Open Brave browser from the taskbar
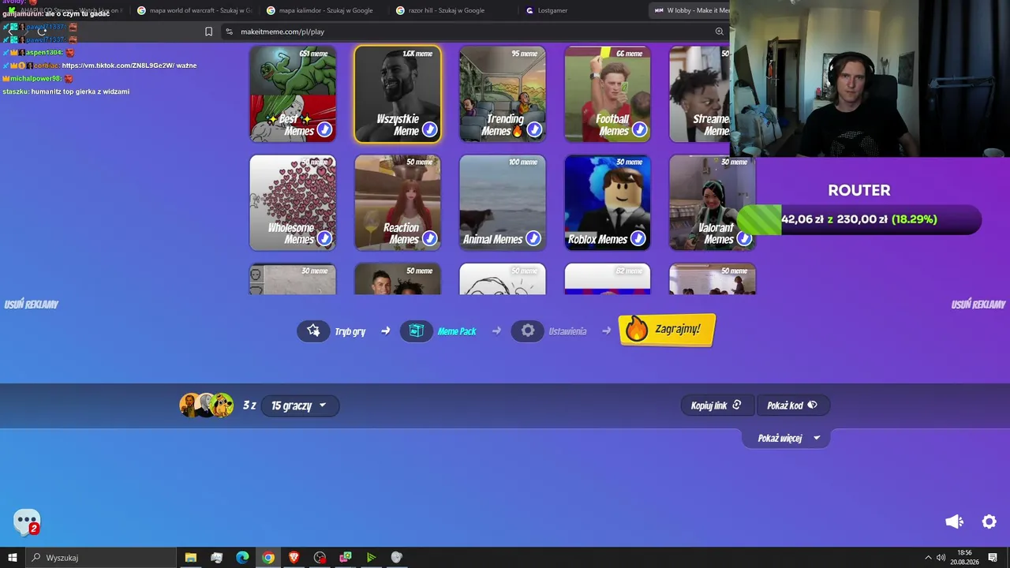Viewport: 1010px width, 568px height. (x=294, y=558)
